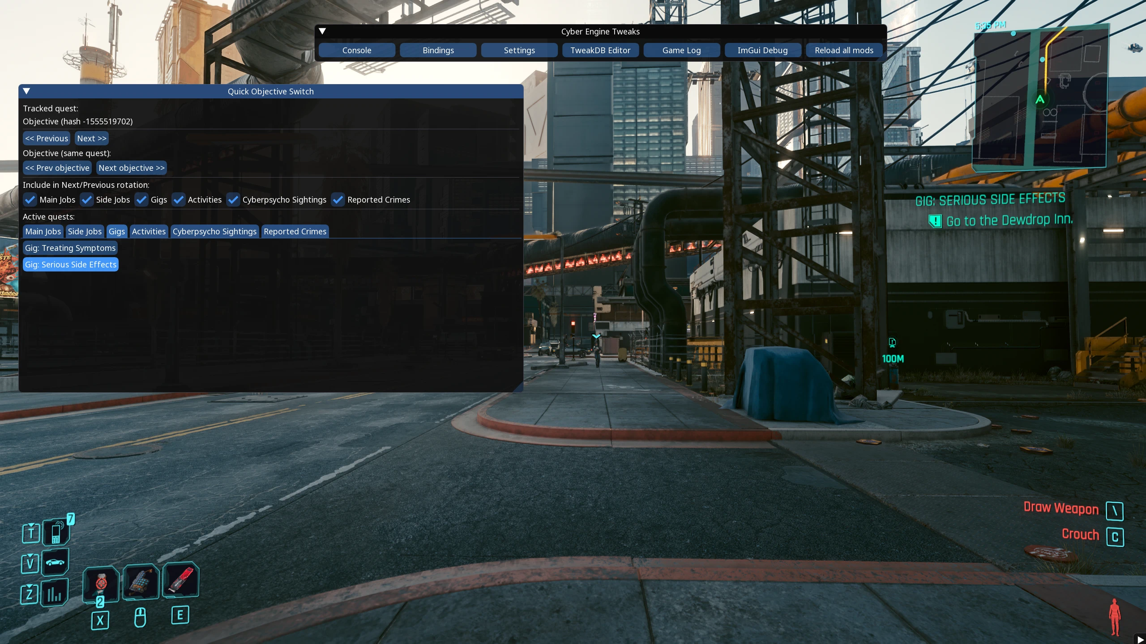The height and width of the screenshot is (644, 1146).
Task: Show the Game Log
Action: 682,50
